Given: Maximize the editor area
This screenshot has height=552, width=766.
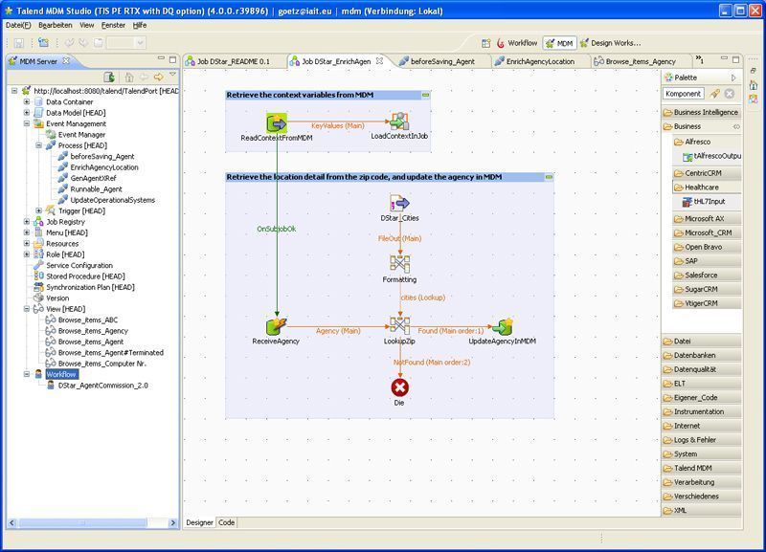Looking at the screenshot, I should 735,59.
